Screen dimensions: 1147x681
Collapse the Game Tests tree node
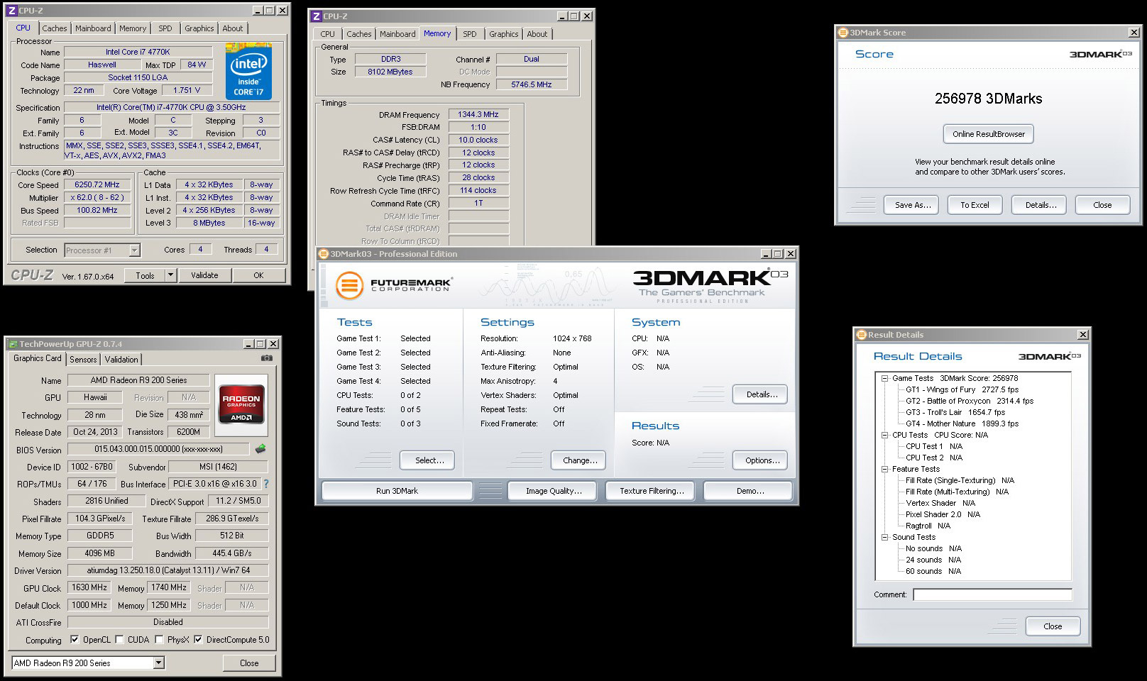click(885, 379)
